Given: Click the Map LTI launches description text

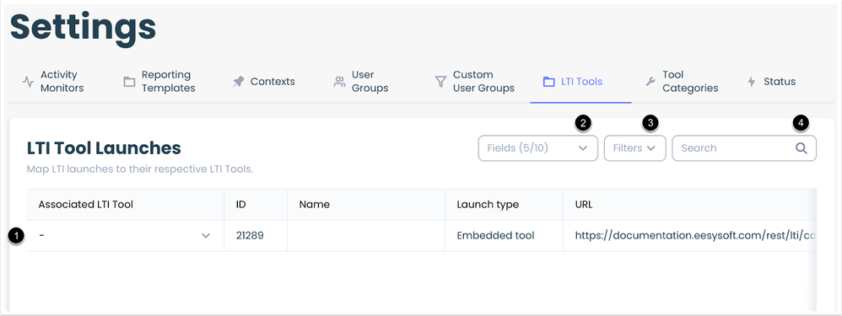Looking at the screenshot, I should [x=139, y=169].
